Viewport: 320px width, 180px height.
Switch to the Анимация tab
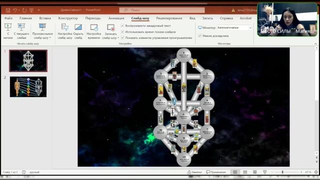click(116, 18)
